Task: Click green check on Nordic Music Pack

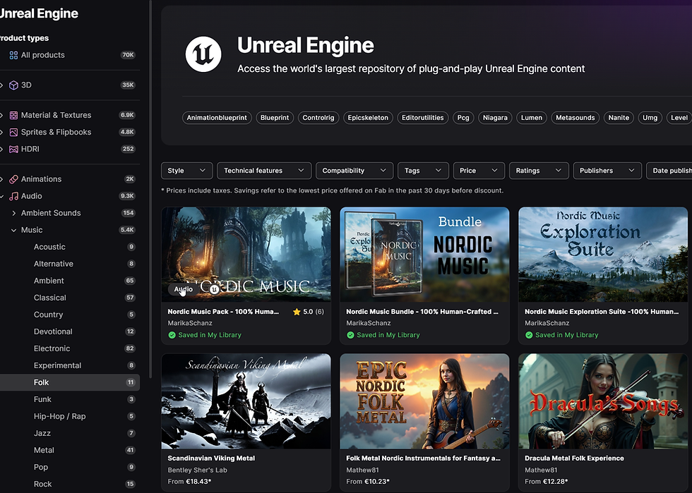Action: (x=172, y=335)
